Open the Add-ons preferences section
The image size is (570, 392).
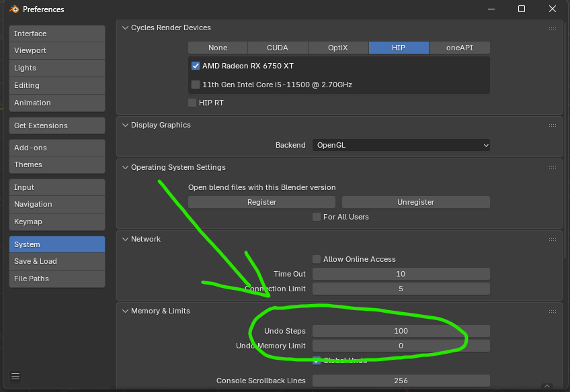pos(57,148)
